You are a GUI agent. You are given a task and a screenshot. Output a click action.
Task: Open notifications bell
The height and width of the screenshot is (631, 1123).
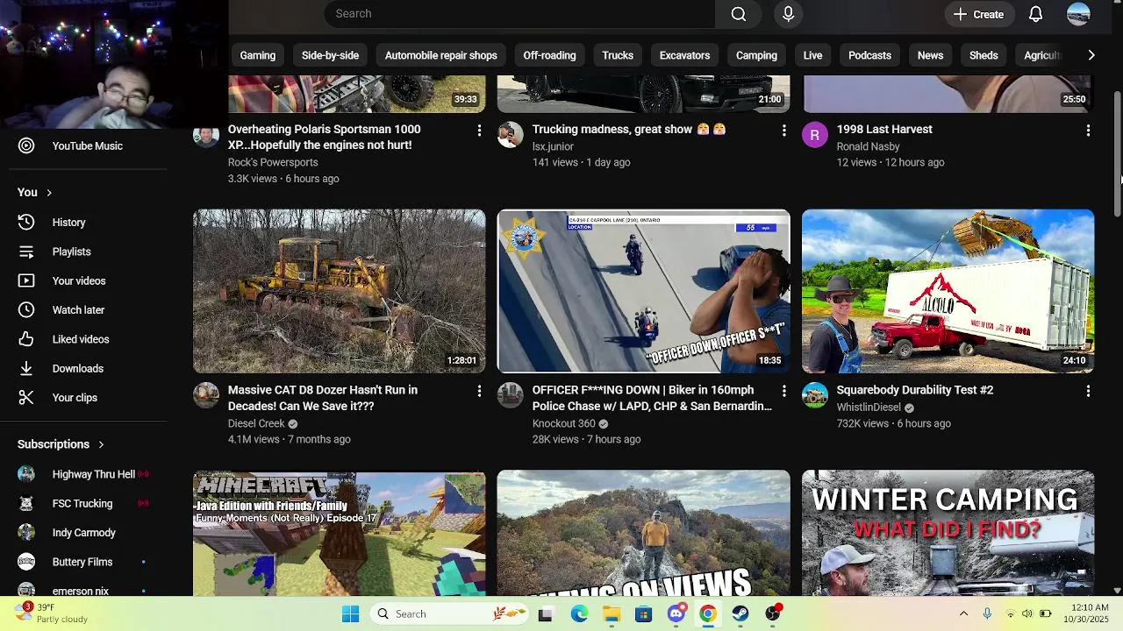(1035, 14)
